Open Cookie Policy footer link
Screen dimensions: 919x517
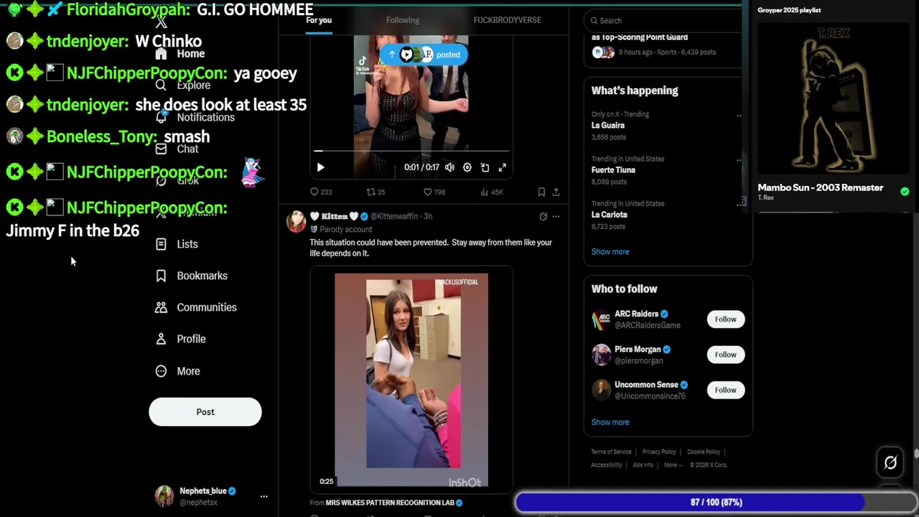tap(704, 452)
